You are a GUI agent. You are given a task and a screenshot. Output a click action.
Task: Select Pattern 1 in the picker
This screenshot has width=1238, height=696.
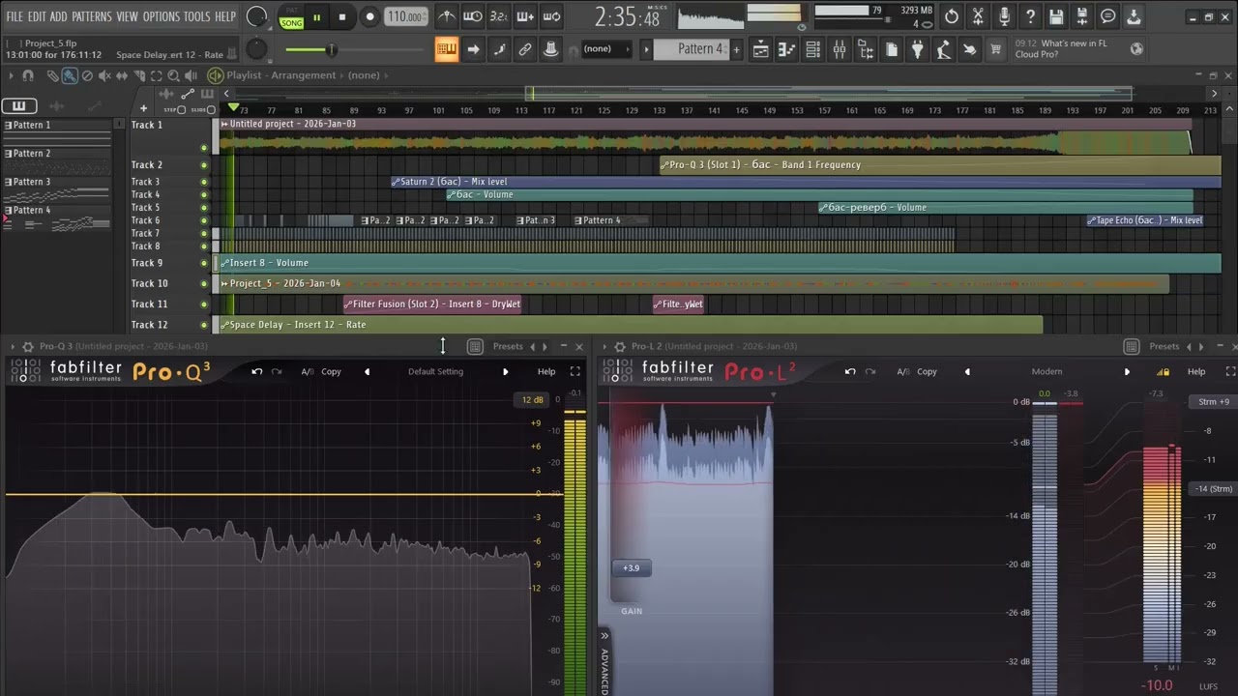pyautogui.click(x=56, y=126)
